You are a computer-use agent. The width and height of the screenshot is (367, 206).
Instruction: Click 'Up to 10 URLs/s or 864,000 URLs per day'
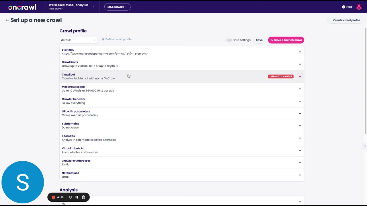click(x=88, y=91)
